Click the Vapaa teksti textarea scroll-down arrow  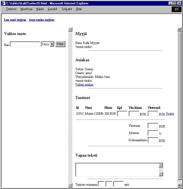click(161, 174)
